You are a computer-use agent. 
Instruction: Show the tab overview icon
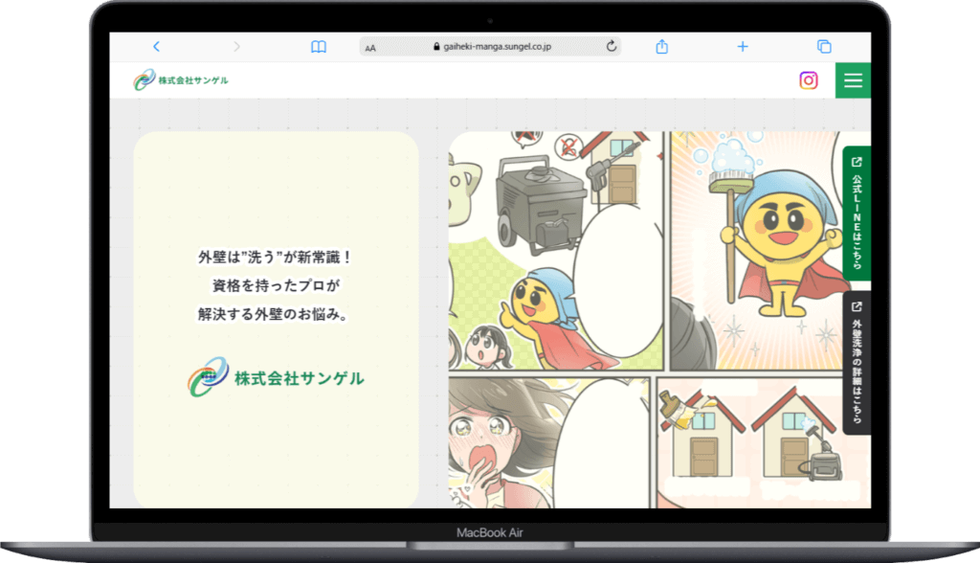click(x=824, y=46)
